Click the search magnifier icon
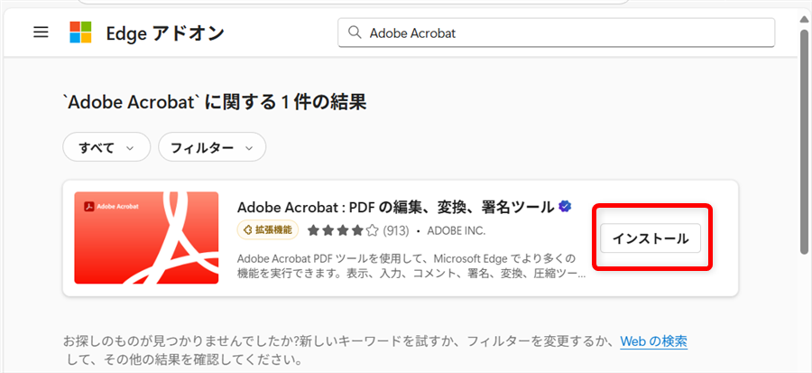This screenshot has height=373, width=812. (x=355, y=33)
